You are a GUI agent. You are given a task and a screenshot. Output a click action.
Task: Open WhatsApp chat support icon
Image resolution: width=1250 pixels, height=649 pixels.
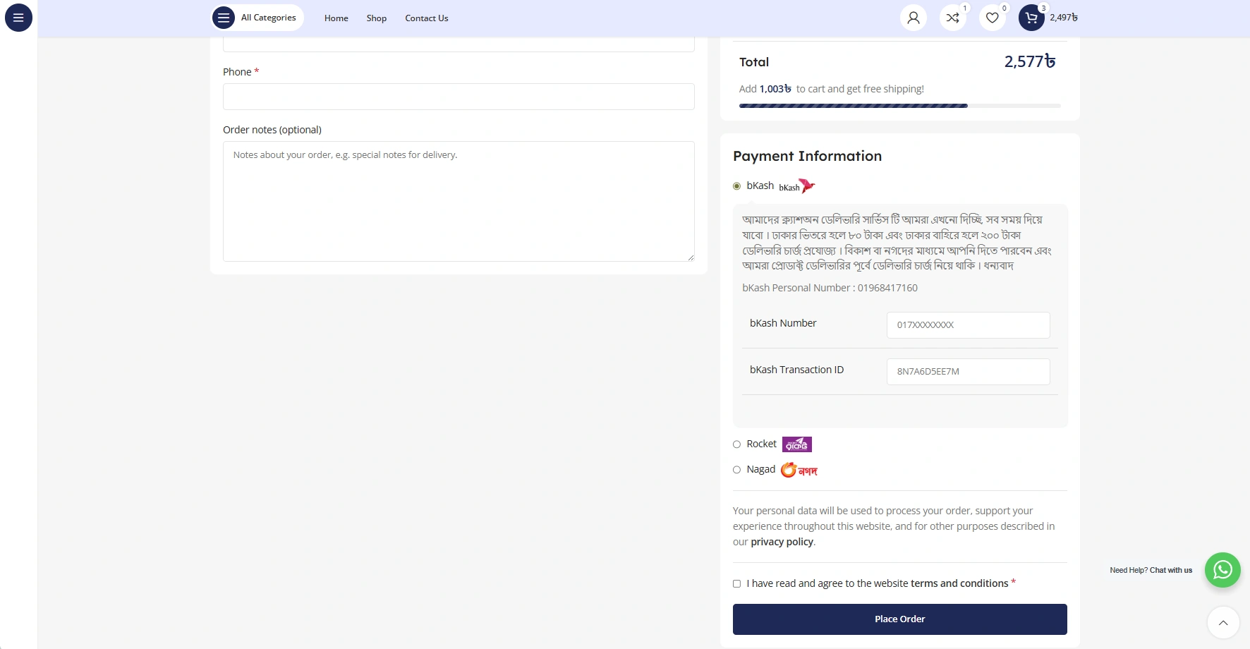1222,570
